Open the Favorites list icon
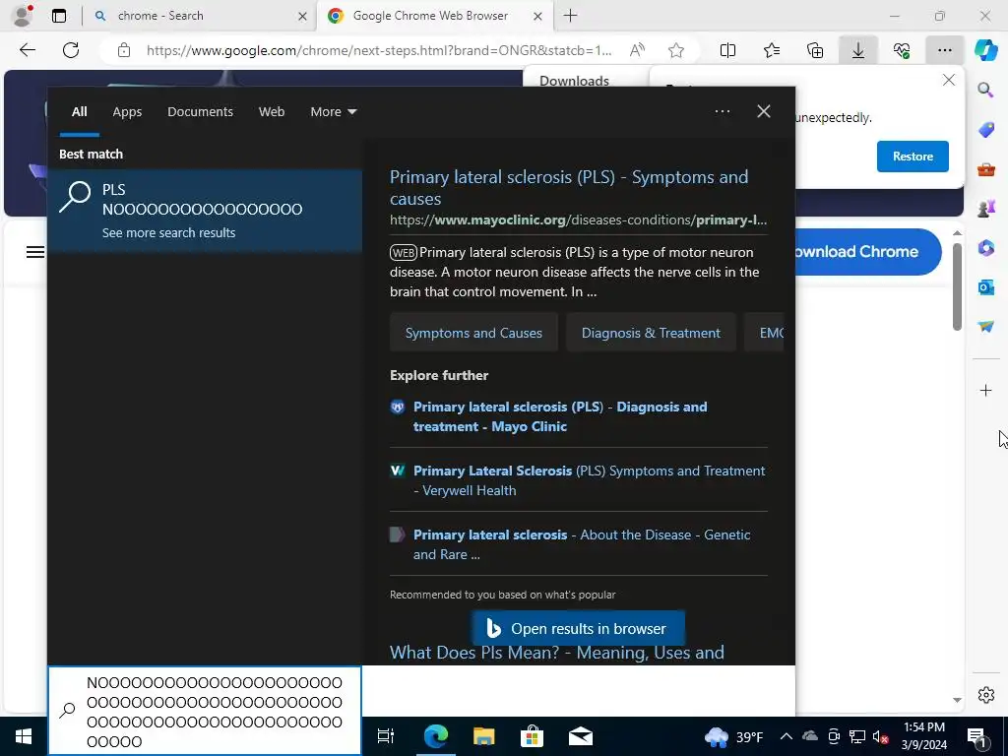This screenshot has width=1008, height=756. pyautogui.click(x=772, y=50)
